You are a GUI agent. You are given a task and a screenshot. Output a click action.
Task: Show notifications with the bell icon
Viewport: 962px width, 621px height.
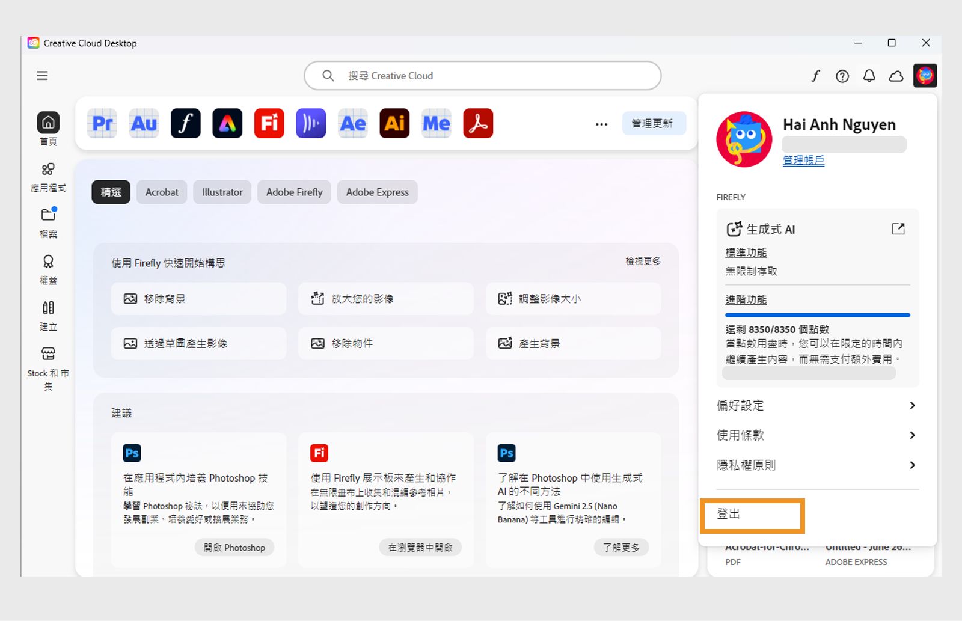click(869, 76)
